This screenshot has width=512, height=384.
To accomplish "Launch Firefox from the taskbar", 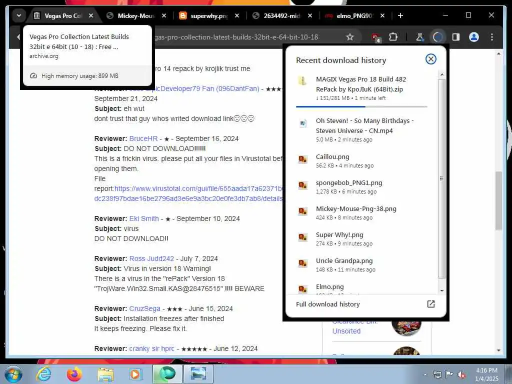I will [x=74, y=374].
